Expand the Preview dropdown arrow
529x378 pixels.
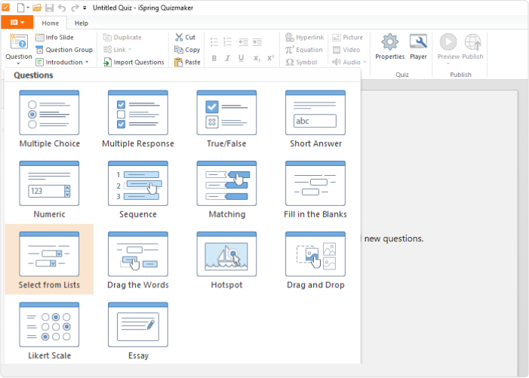click(x=448, y=63)
